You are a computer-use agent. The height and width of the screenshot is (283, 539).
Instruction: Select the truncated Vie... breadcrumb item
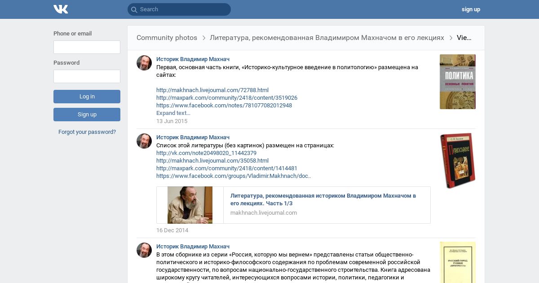click(464, 38)
